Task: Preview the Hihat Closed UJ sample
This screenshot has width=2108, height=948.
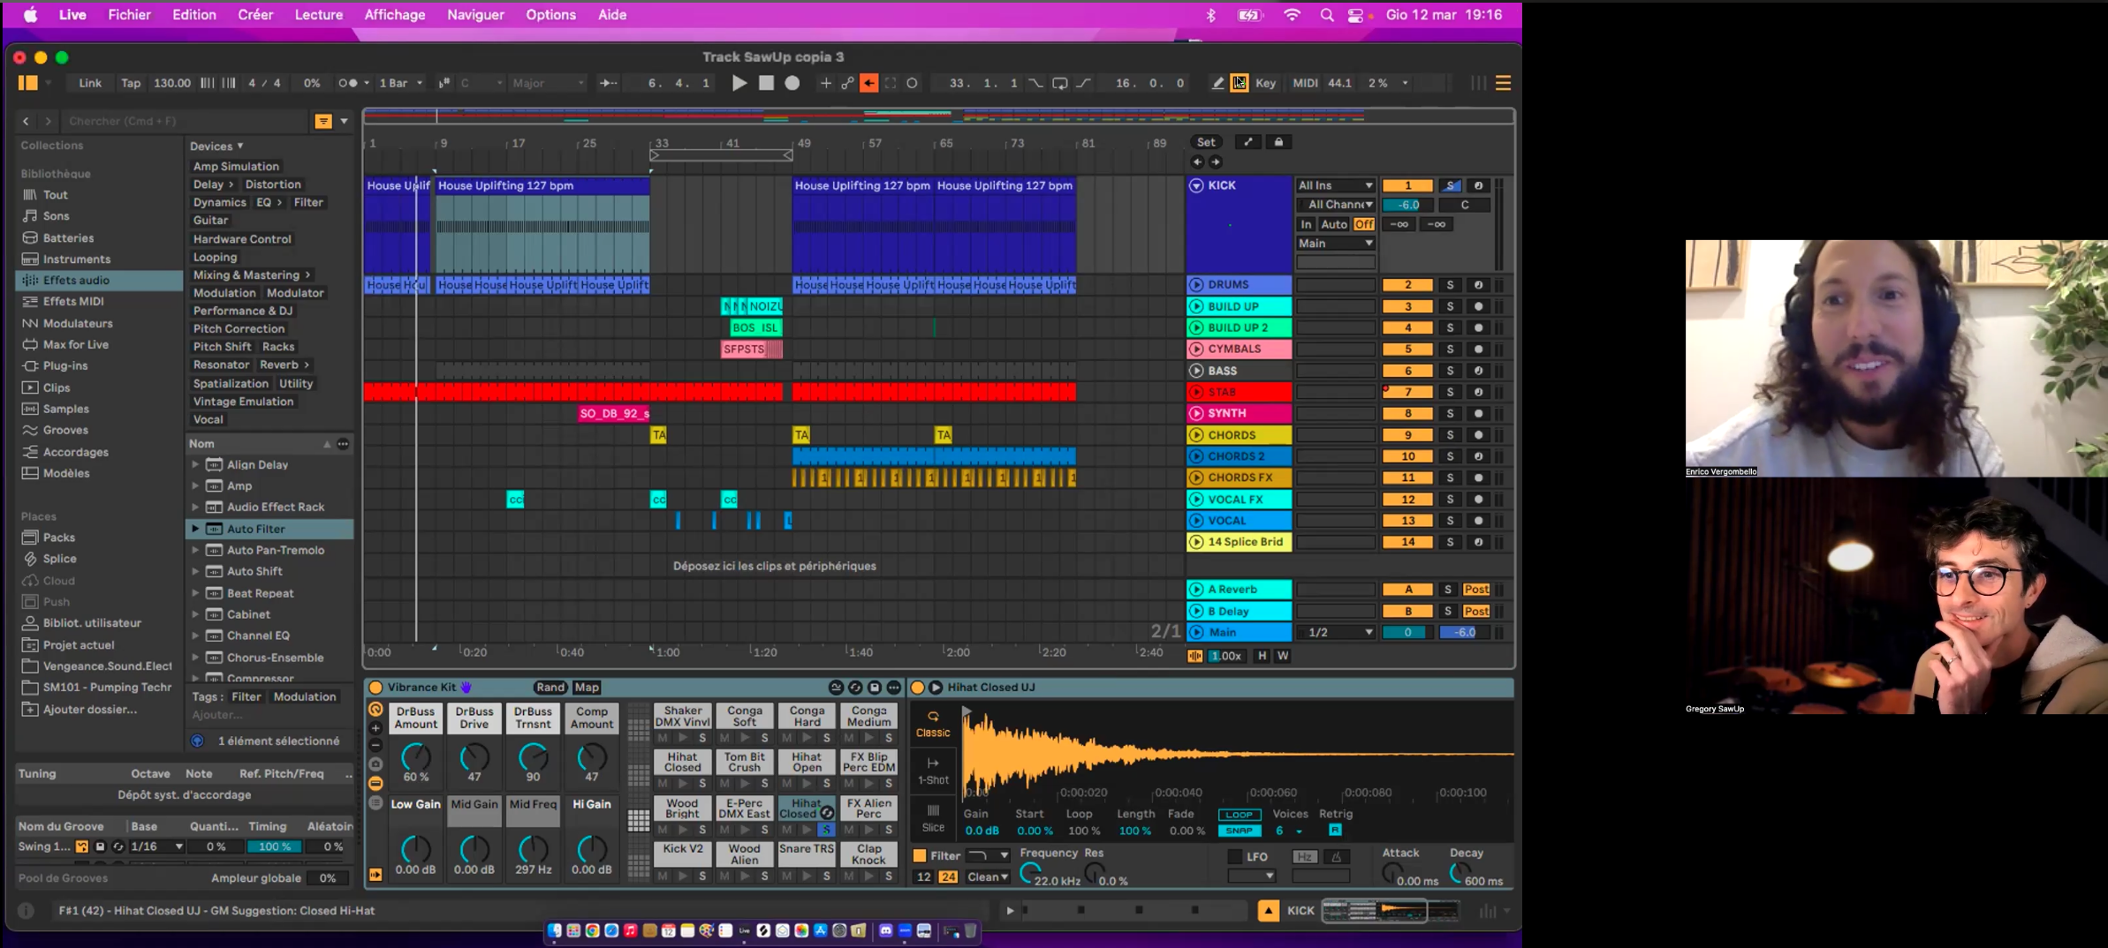Action: point(936,688)
